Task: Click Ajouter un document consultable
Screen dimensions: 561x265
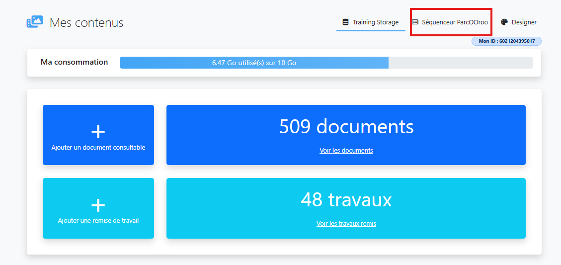Action: (x=98, y=135)
